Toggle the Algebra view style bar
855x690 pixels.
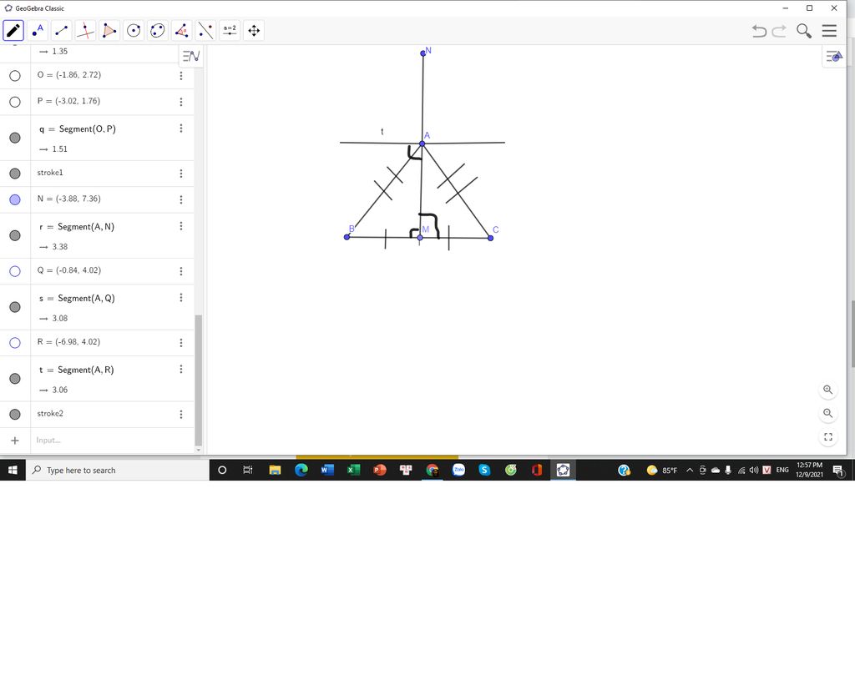[191, 56]
